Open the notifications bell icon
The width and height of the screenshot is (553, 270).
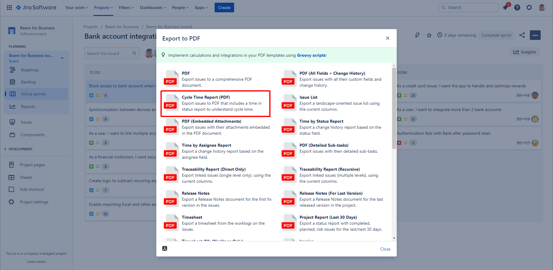coord(505,7)
